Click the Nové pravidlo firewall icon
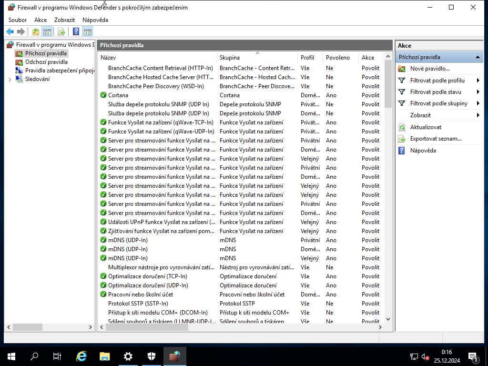488x366 pixels. coord(402,68)
